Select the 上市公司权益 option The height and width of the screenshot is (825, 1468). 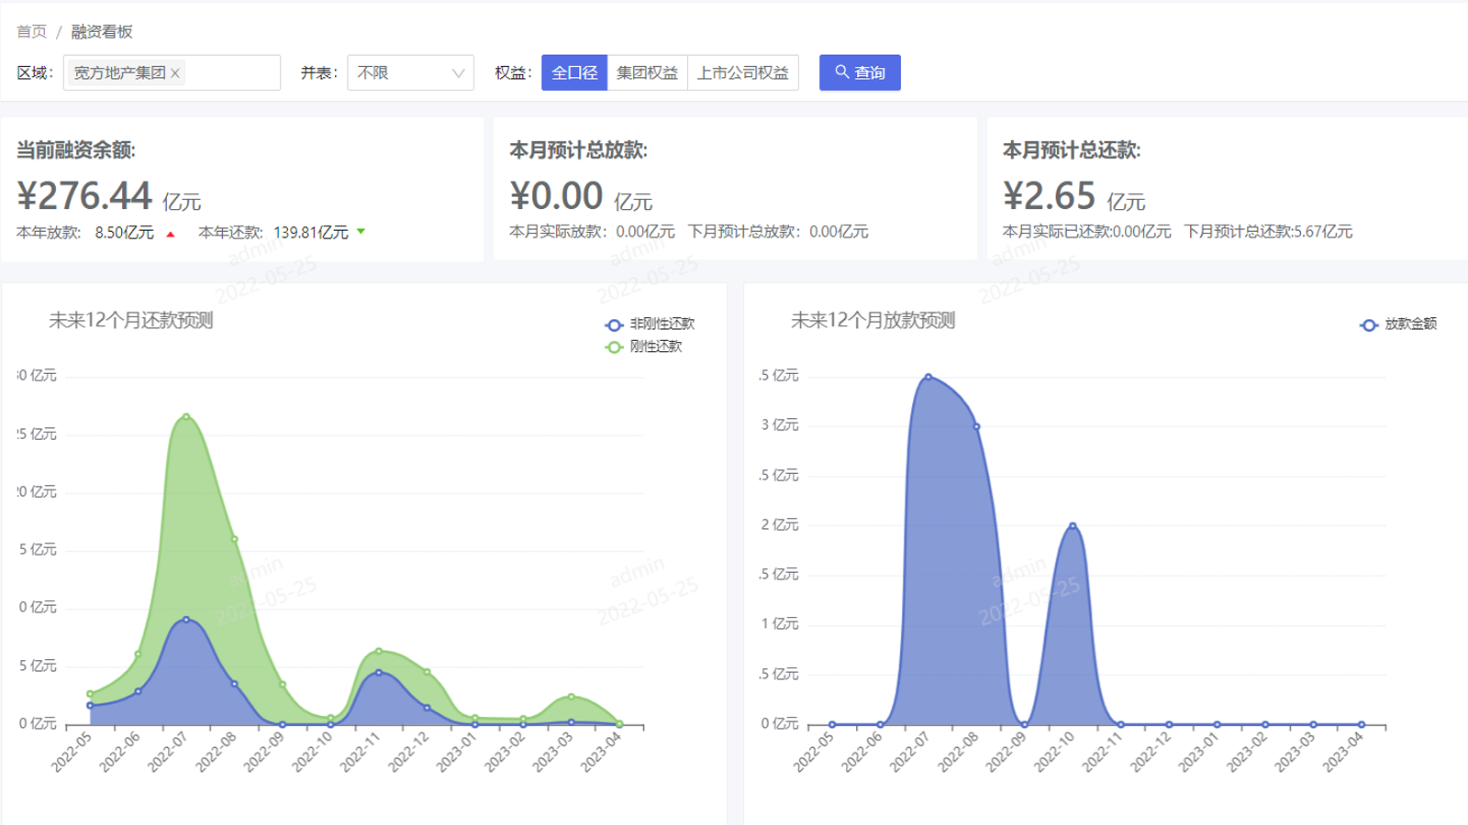pos(743,72)
